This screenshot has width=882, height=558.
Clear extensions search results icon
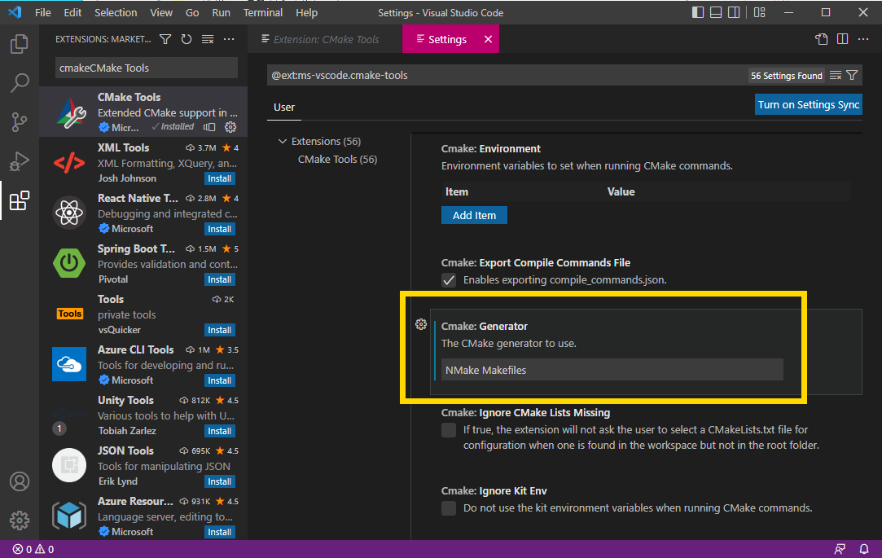[208, 39]
